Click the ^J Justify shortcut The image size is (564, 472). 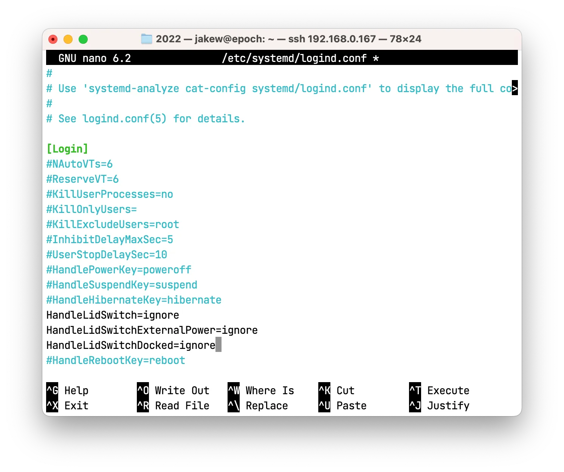point(439,405)
